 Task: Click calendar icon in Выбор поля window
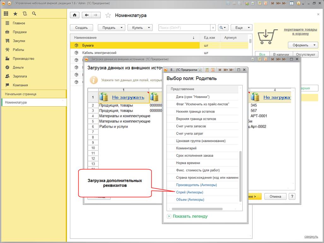(x=213, y=70)
